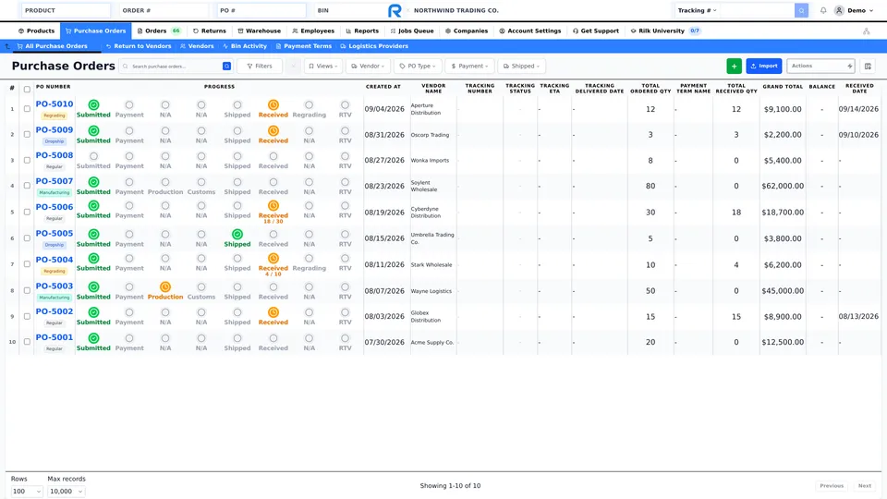Click the Shipped step circle for PO-5009

pyautogui.click(x=237, y=130)
